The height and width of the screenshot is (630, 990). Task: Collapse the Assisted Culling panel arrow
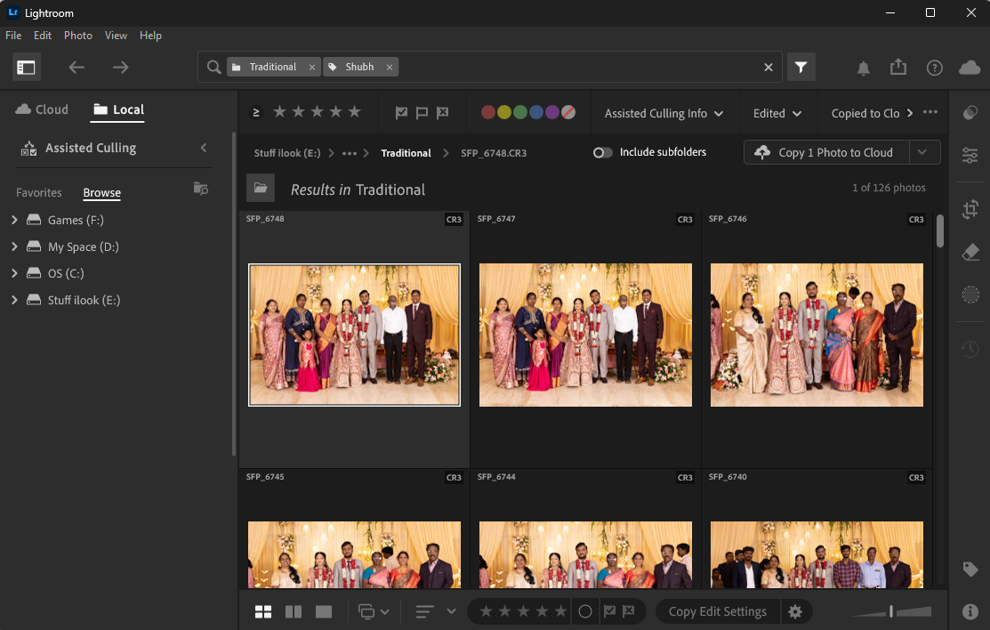[x=204, y=148]
